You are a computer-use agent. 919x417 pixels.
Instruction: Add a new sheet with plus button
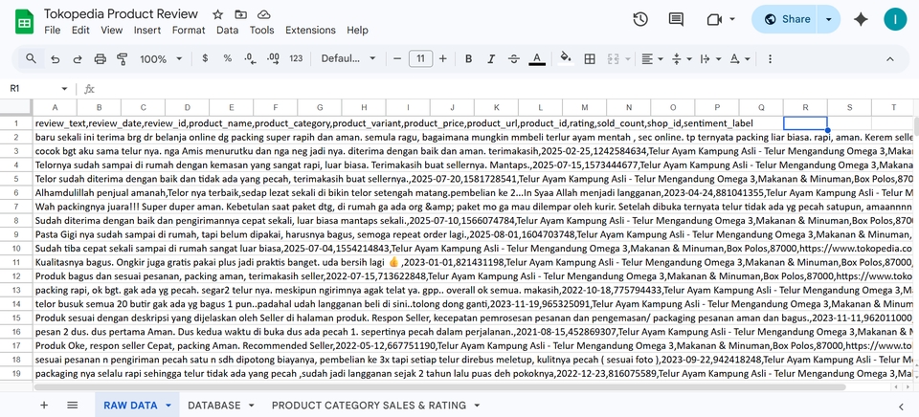pyautogui.click(x=44, y=406)
